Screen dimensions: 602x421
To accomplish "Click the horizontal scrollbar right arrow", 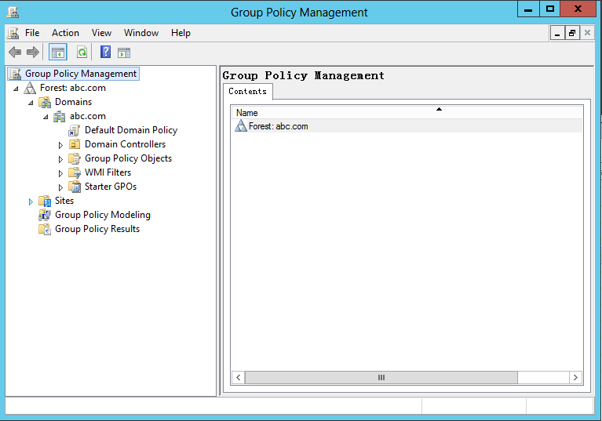I will 575,377.
